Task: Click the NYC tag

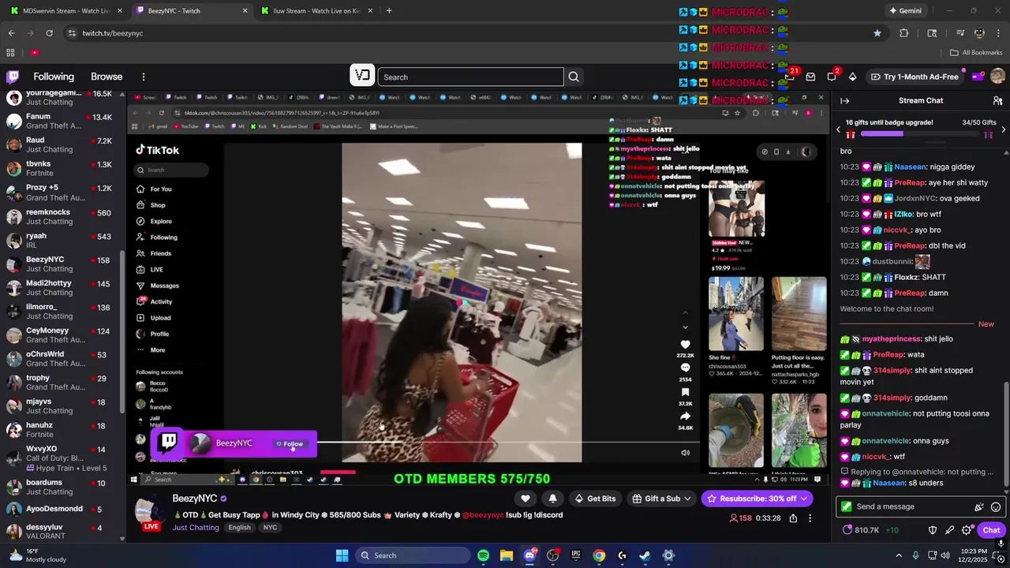Action: point(270,527)
